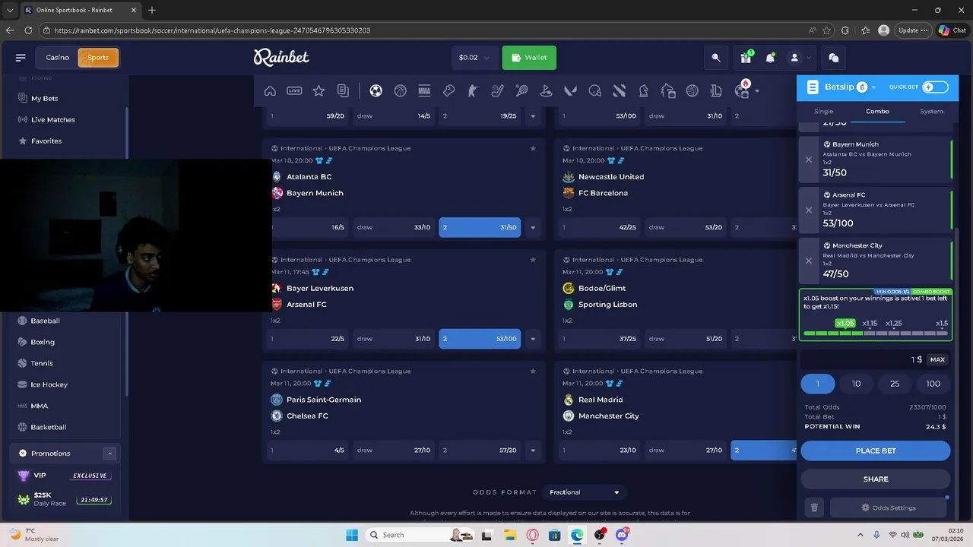Screen dimensions: 973x547
Task: Click the x1.05 combo boost marker
Action: pos(845,324)
